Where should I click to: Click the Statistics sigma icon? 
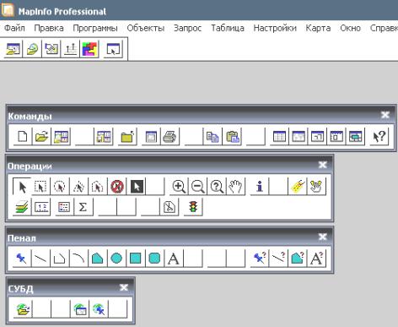tap(83, 207)
